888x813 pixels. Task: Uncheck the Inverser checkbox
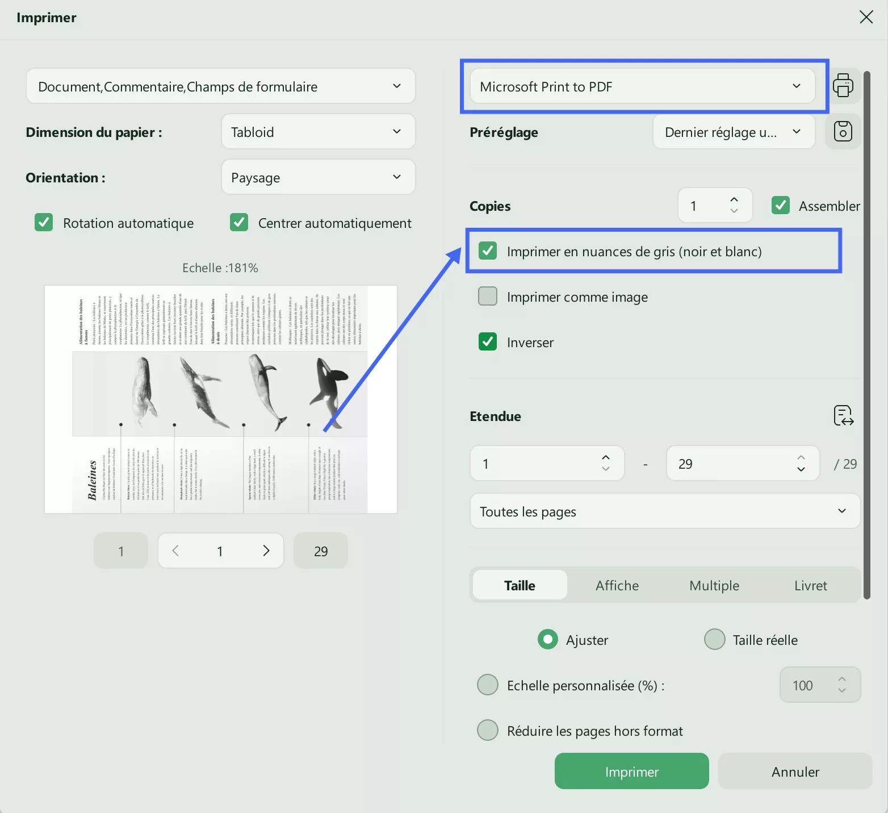pos(488,341)
